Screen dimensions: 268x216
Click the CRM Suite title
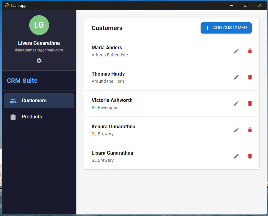click(22, 81)
